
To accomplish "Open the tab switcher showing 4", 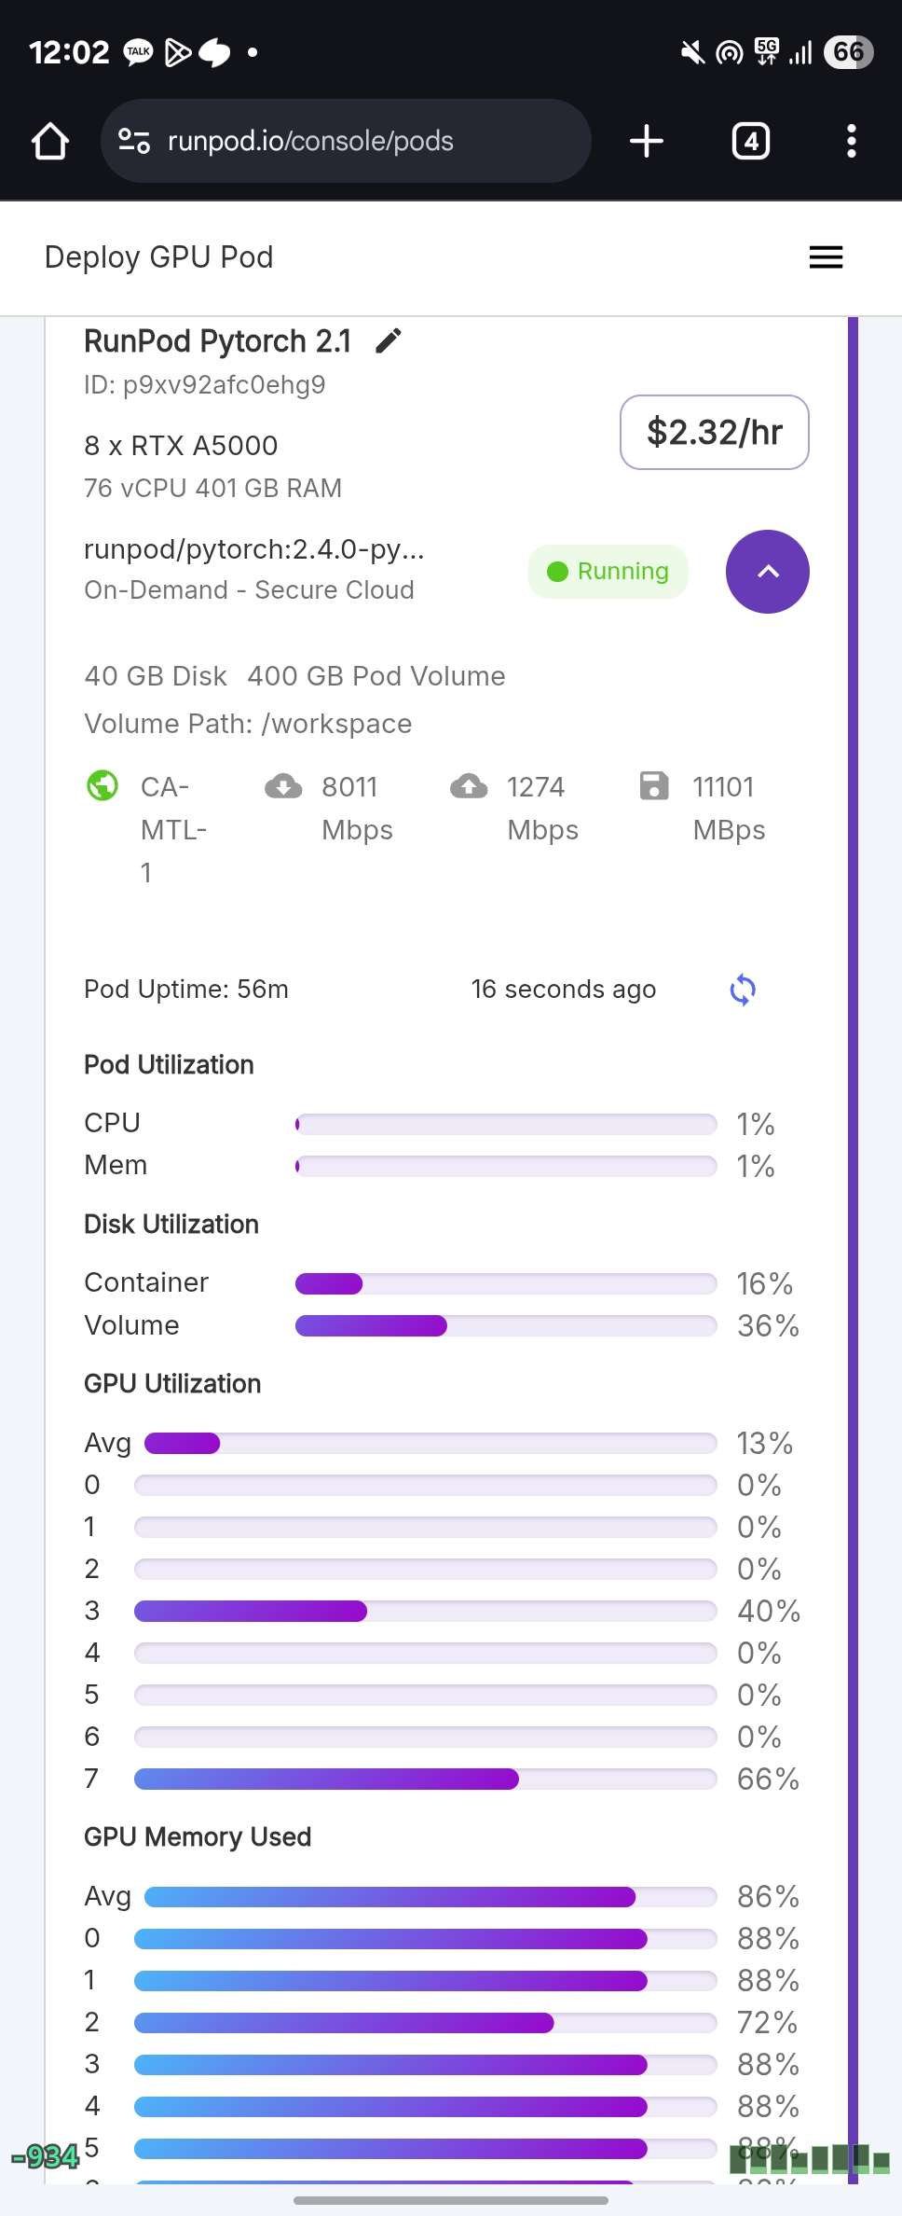I will [x=751, y=142].
